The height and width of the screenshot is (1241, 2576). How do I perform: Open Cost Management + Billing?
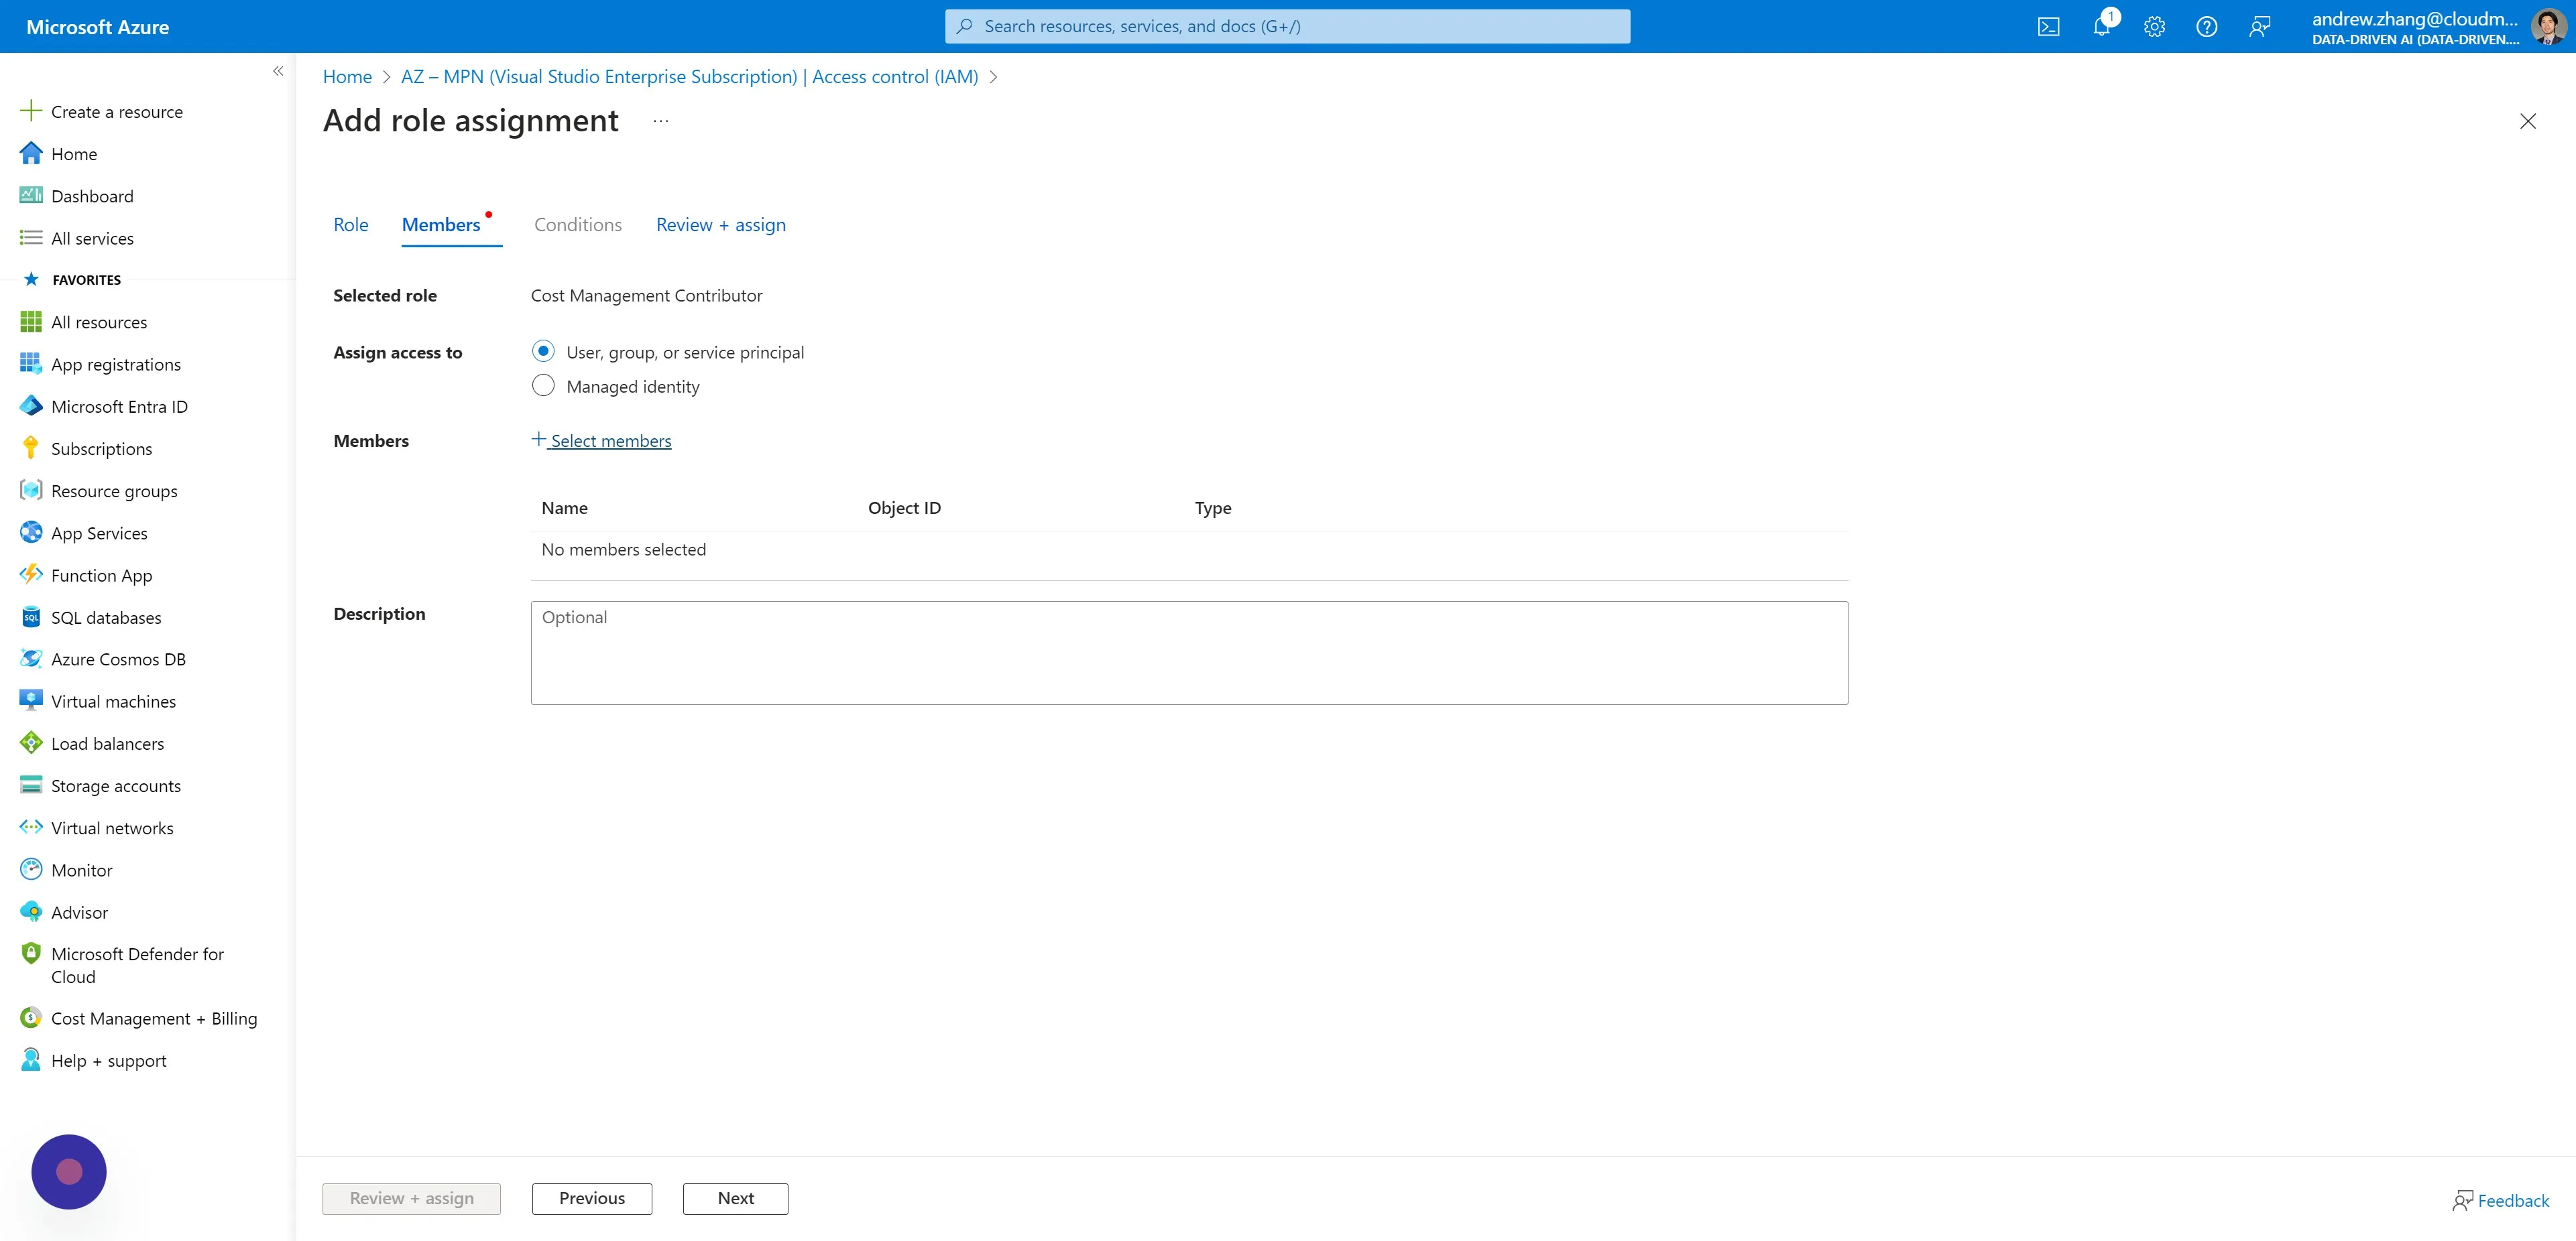(x=154, y=1018)
